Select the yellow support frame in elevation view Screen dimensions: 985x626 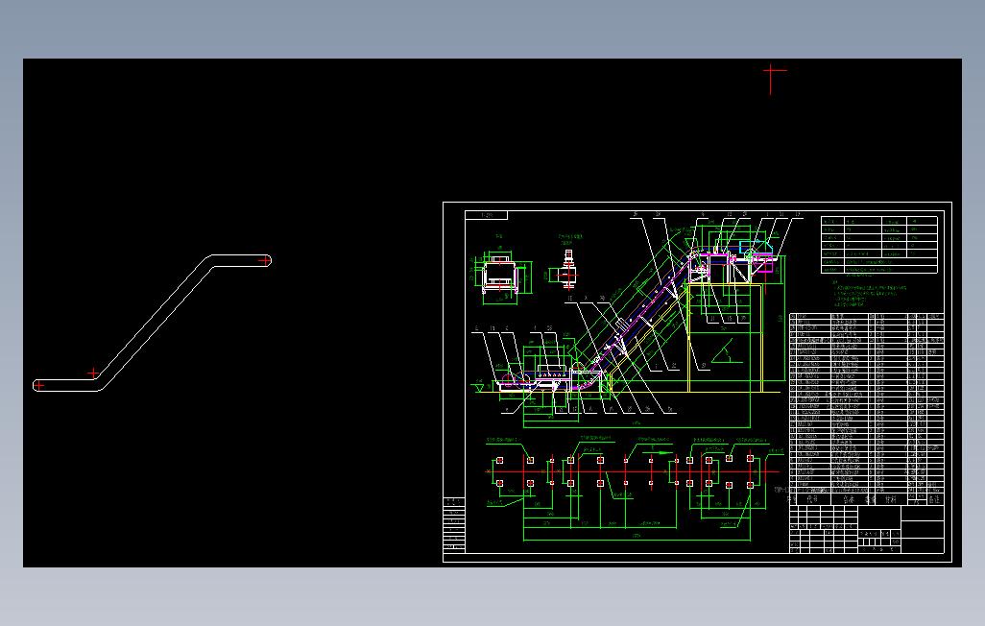coord(725,338)
